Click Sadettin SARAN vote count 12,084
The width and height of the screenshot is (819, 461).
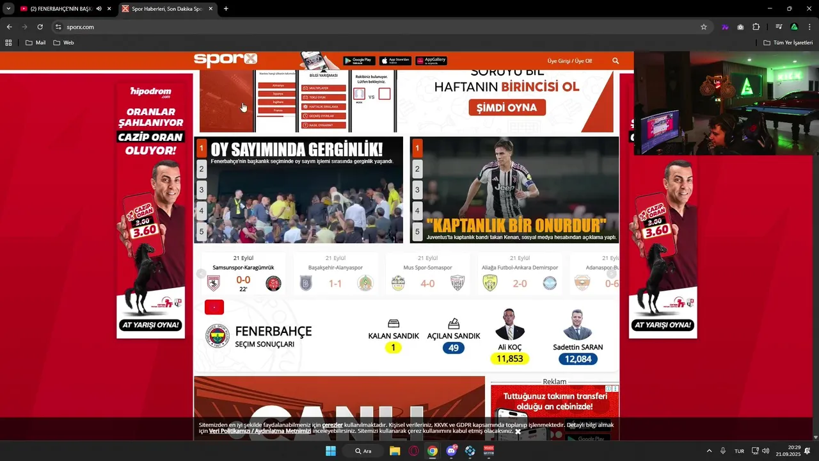578,359
